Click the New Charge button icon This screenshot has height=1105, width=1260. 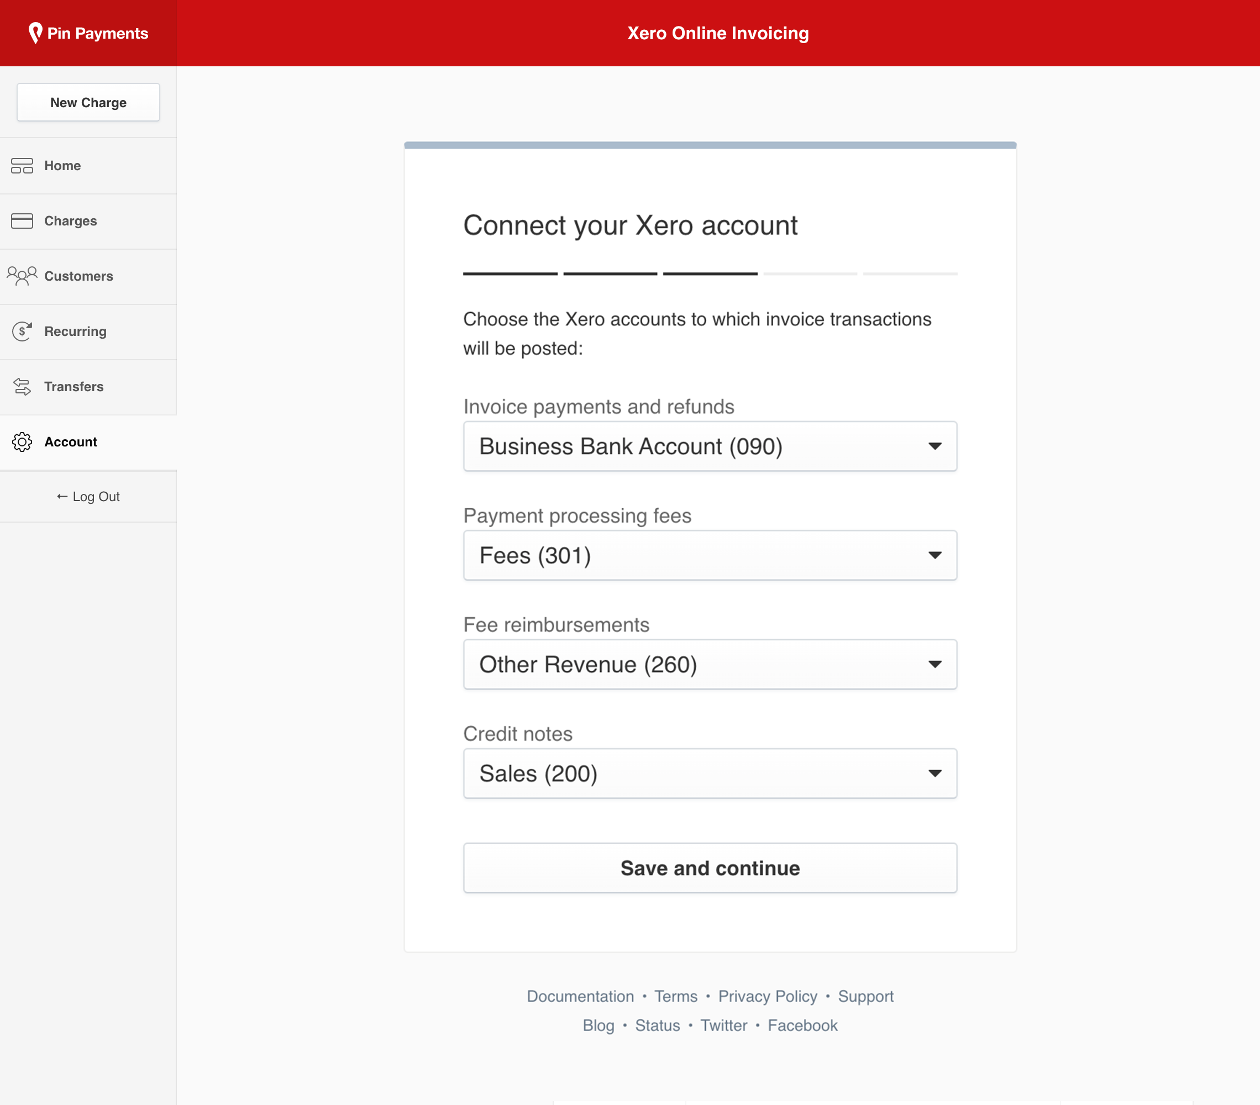pos(88,102)
